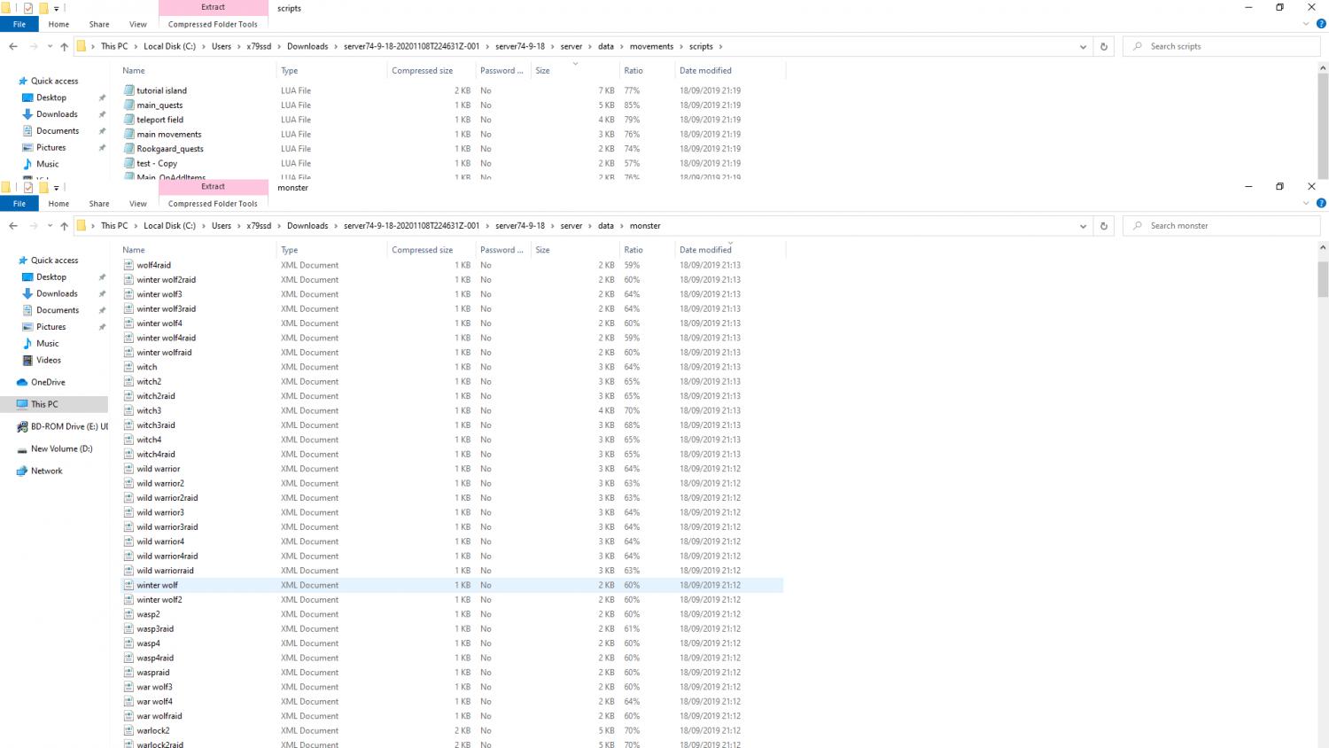This screenshot has height=748, width=1329.
Task: Click the up-arrow button in the scripts window
Action: coord(64,47)
